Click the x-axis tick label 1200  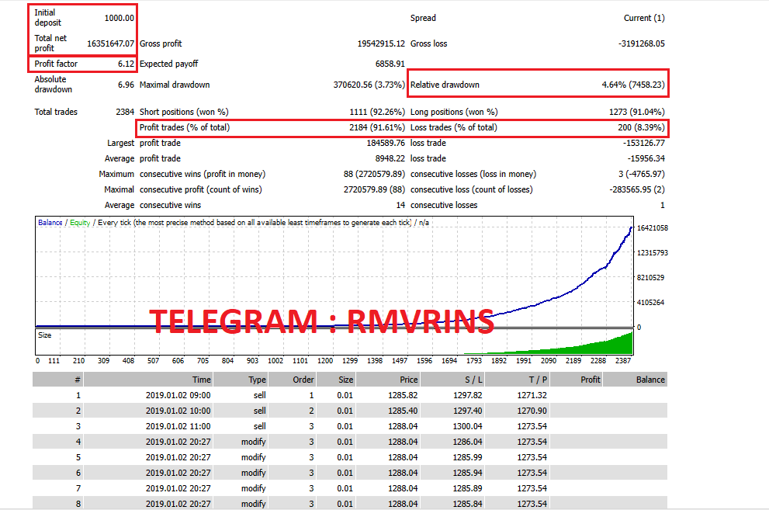pyautogui.click(x=325, y=361)
